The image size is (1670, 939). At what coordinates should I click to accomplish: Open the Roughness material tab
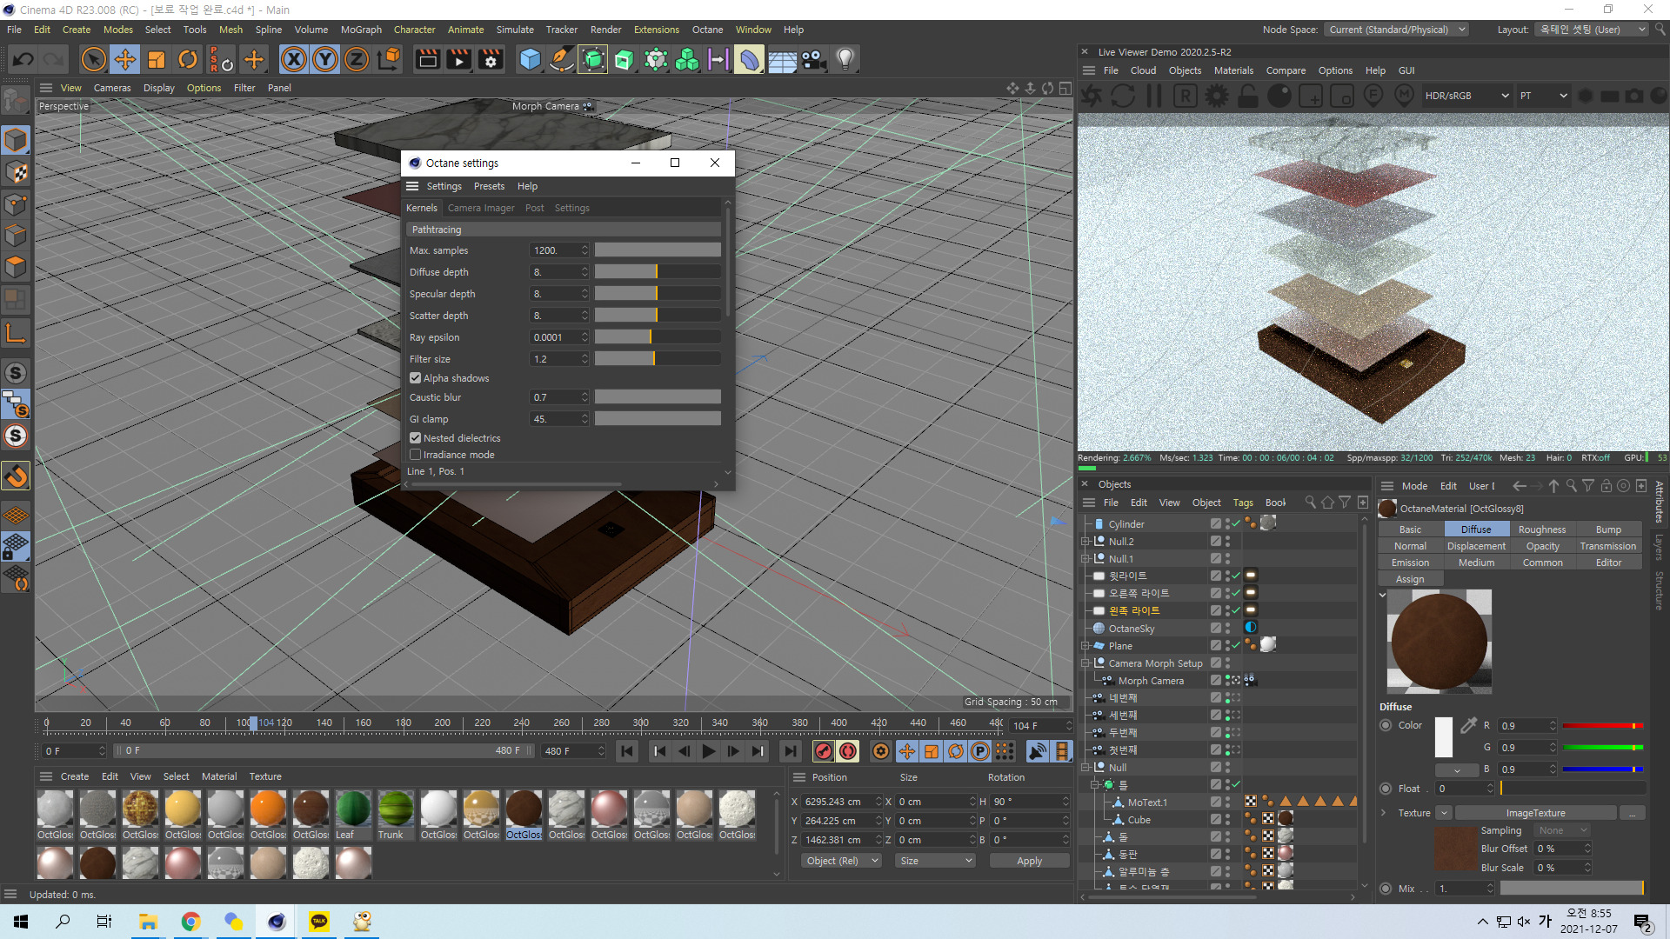tap(1542, 529)
